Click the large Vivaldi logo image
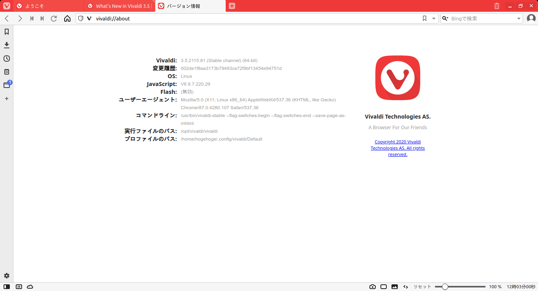Viewport: 538px width, 291px height. pyautogui.click(x=398, y=78)
